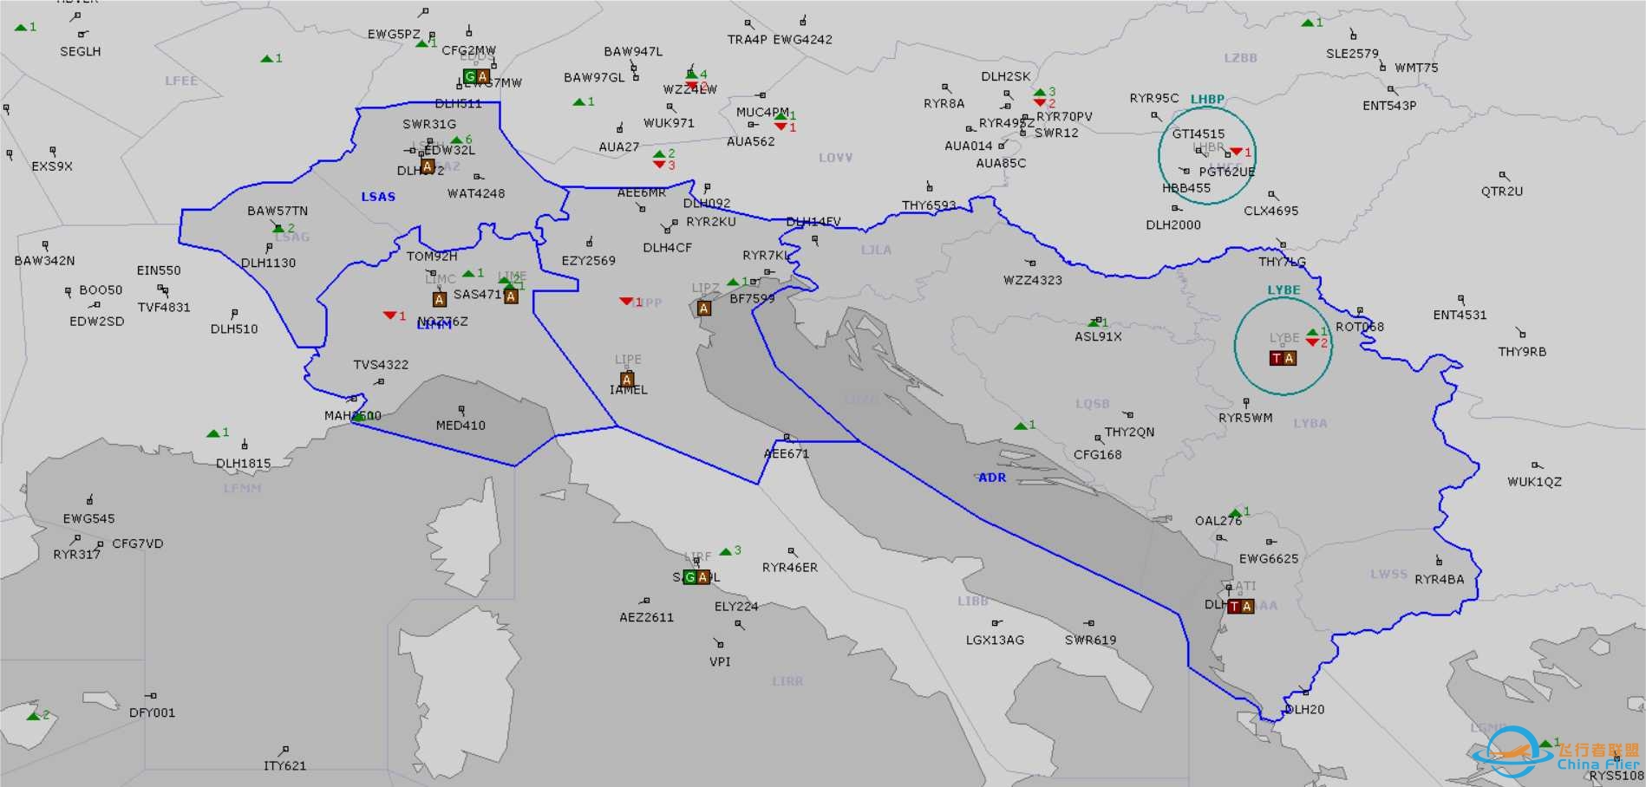This screenshot has width=1646, height=787.
Task: Click the China Flier watermark logo
Action: coord(1561,752)
